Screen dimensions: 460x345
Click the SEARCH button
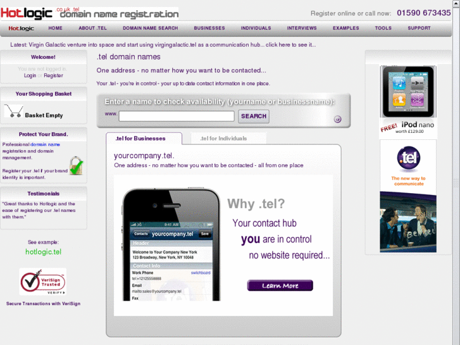pyautogui.click(x=254, y=116)
